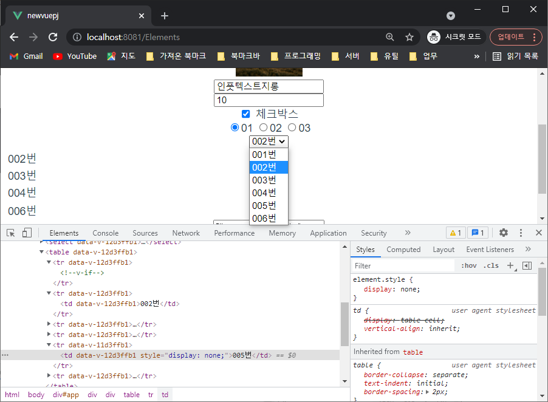Image resolution: width=548 pixels, height=402 pixels.
Task: Open the 유틸 bookmark folder
Action: [x=384, y=56]
